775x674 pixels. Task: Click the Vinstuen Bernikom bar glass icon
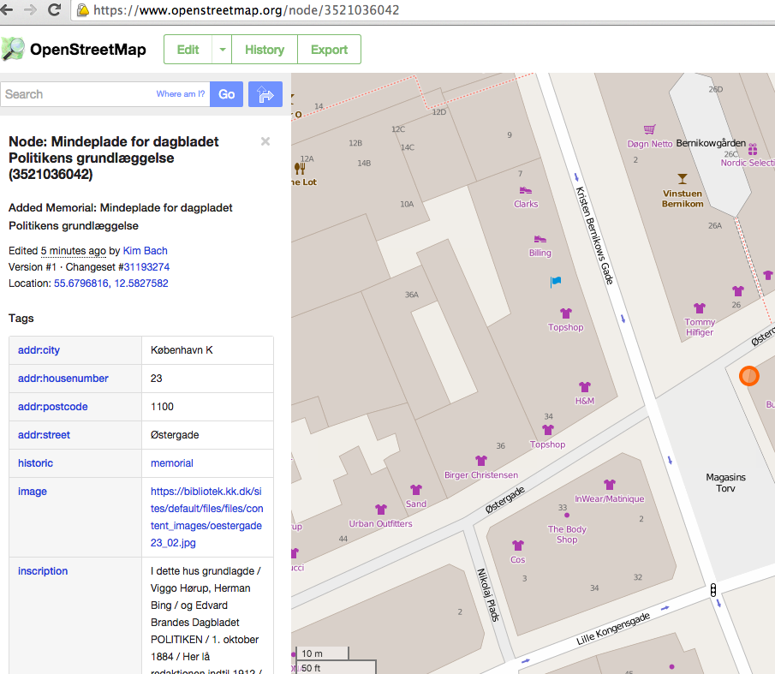pyautogui.click(x=682, y=179)
